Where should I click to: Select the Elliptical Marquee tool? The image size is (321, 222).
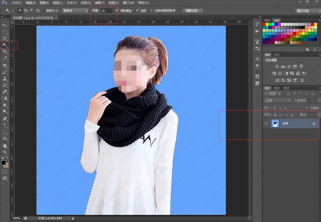coord(5,32)
